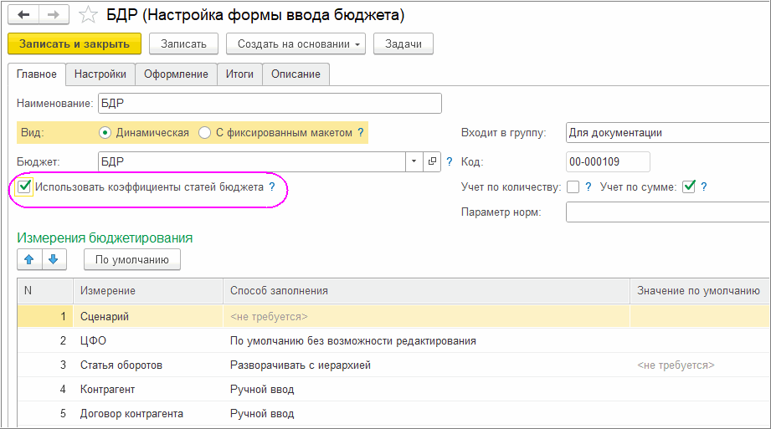The image size is (771, 429).
Task: Open the Бюджет field's open-form icon
Action: point(433,161)
